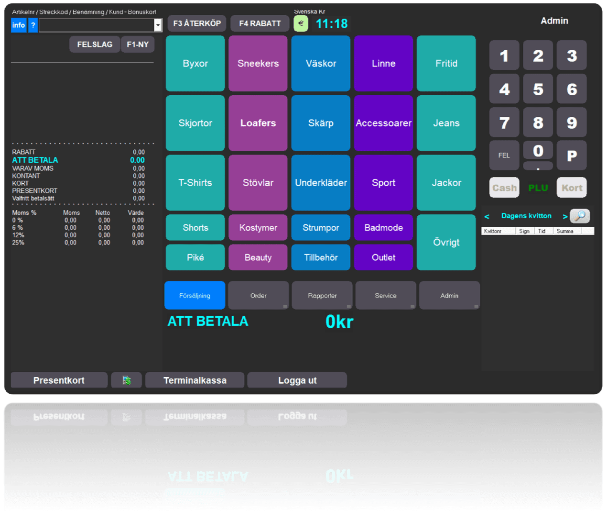The width and height of the screenshot is (607, 511).
Task: Browse next receipts with the right chevron
Action: 566,216
